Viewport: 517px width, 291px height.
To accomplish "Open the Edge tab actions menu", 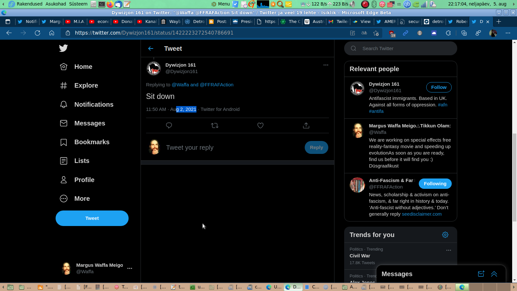I will point(8,22).
